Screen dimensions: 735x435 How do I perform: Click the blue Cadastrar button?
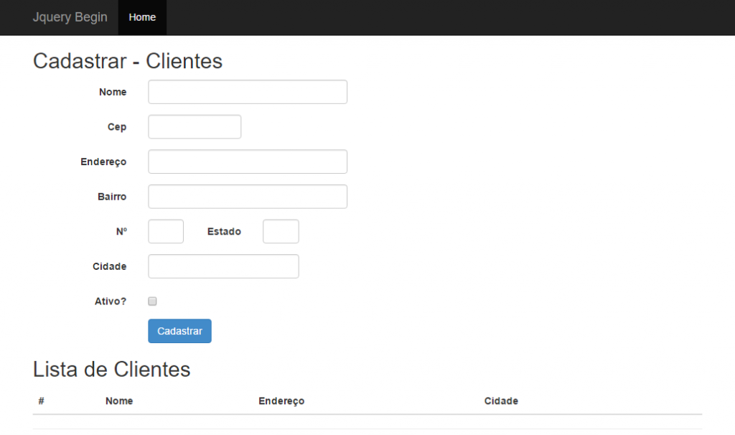coord(179,331)
